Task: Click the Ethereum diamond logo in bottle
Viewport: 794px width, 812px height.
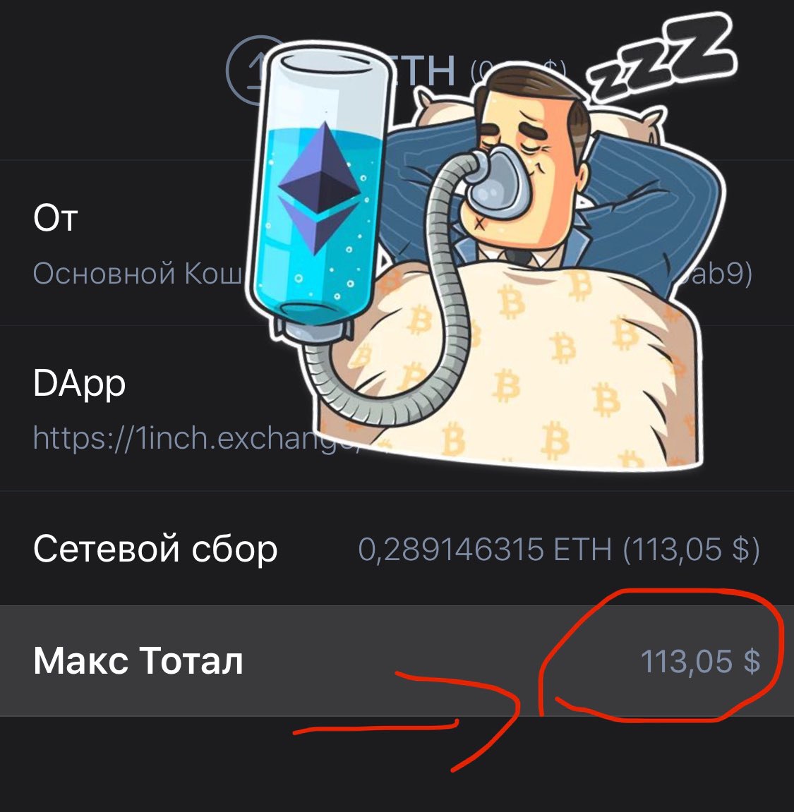Action: coord(320,188)
